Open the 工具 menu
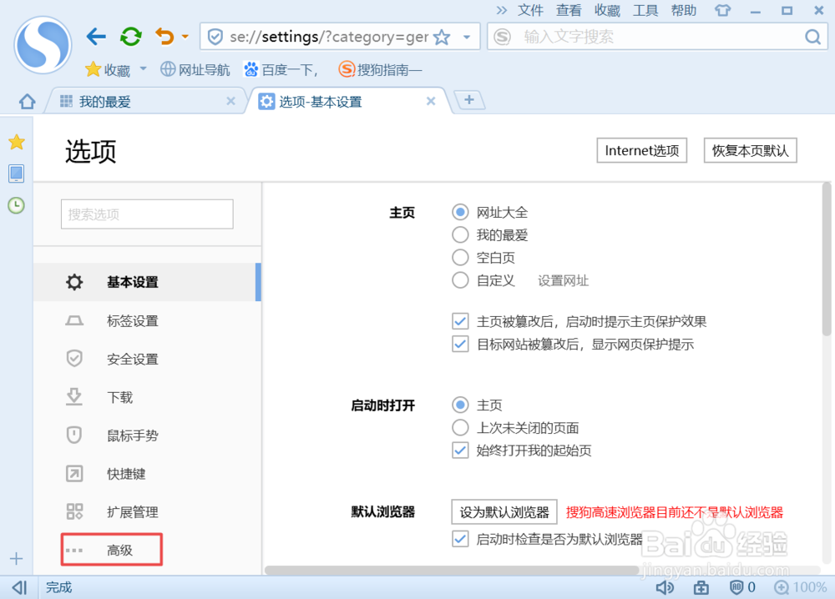835x599 pixels. (645, 10)
